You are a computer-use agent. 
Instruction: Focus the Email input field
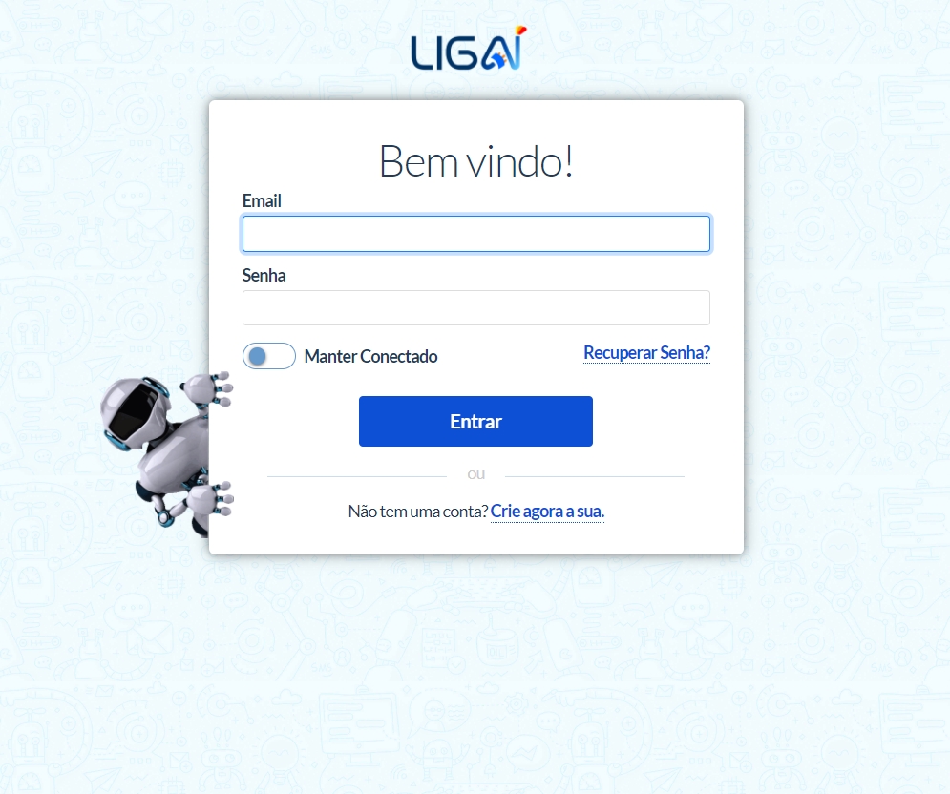click(476, 234)
